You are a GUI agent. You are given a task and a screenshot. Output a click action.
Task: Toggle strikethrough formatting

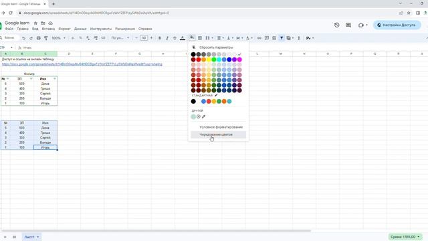click(175, 38)
